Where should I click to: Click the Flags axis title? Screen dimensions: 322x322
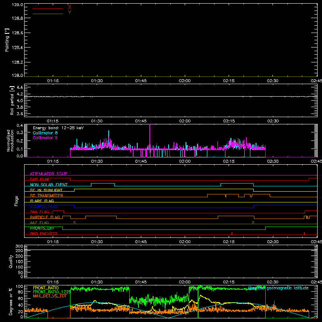point(16,201)
